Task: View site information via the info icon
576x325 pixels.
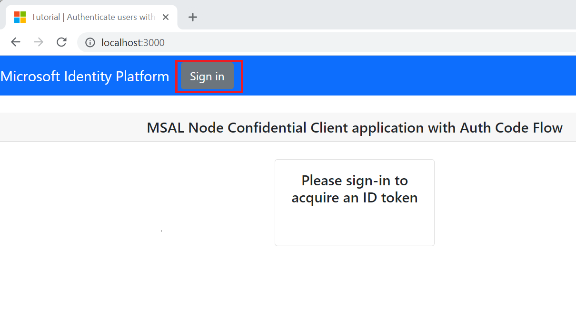Action: pyautogui.click(x=90, y=43)
